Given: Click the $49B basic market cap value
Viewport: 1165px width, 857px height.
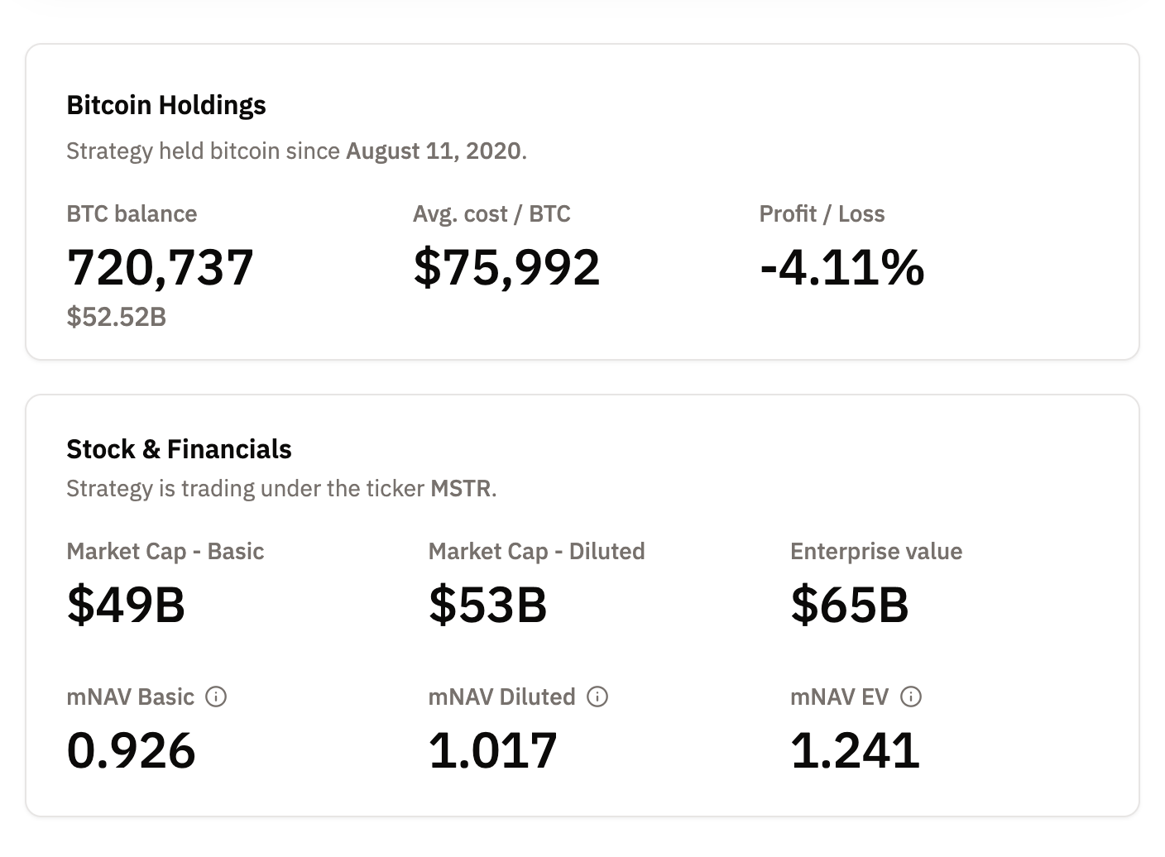Looking at the screenshot, I should tap(125, 606).
